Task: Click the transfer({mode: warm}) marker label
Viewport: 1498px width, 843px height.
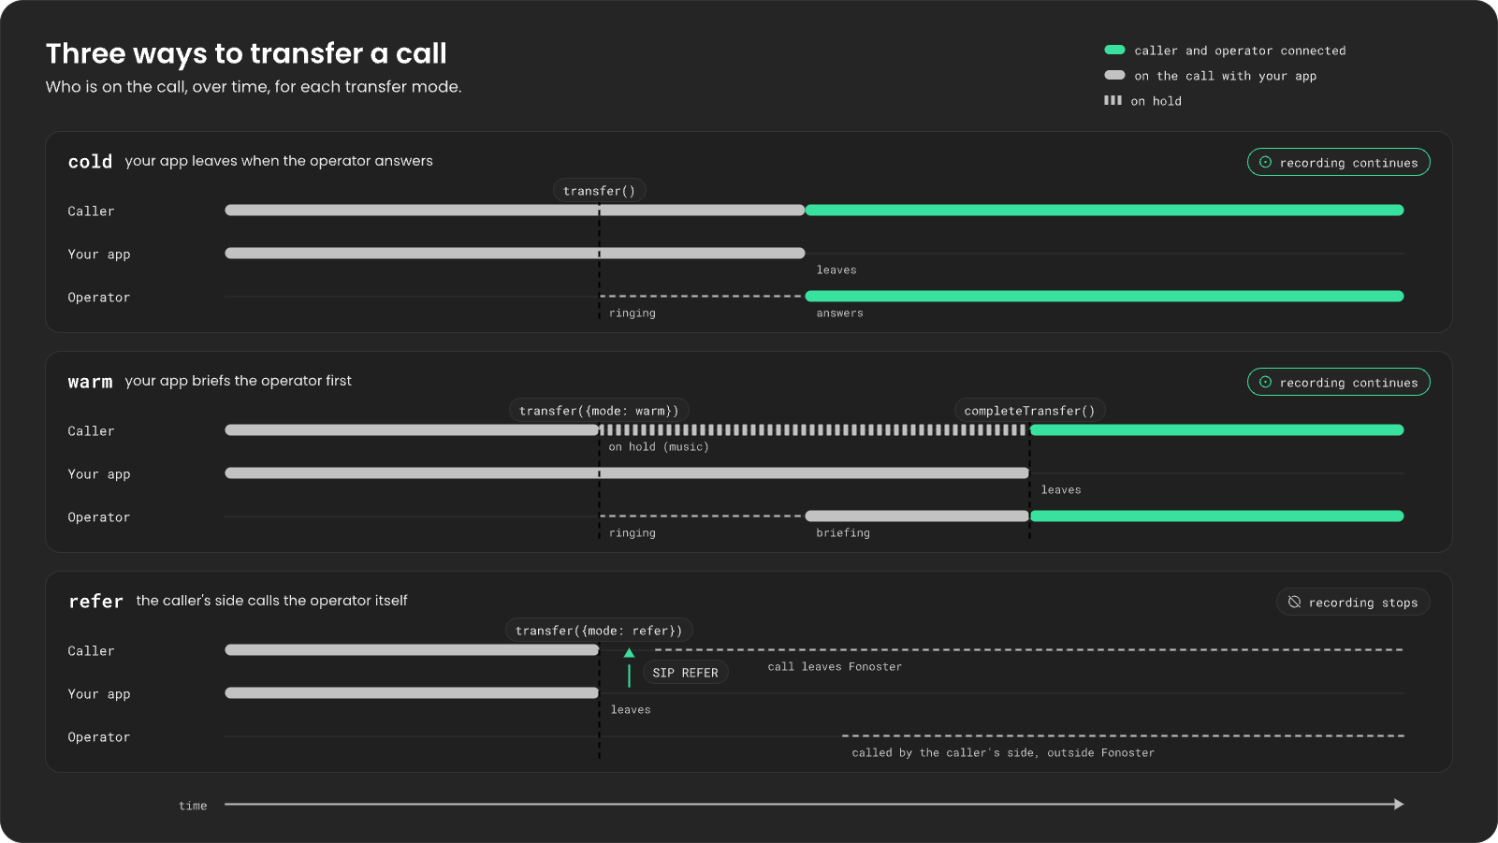Action: (599, 411)
